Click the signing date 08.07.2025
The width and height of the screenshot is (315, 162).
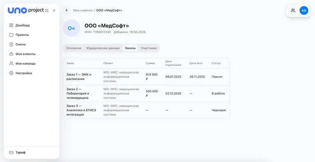coord(173,77)
